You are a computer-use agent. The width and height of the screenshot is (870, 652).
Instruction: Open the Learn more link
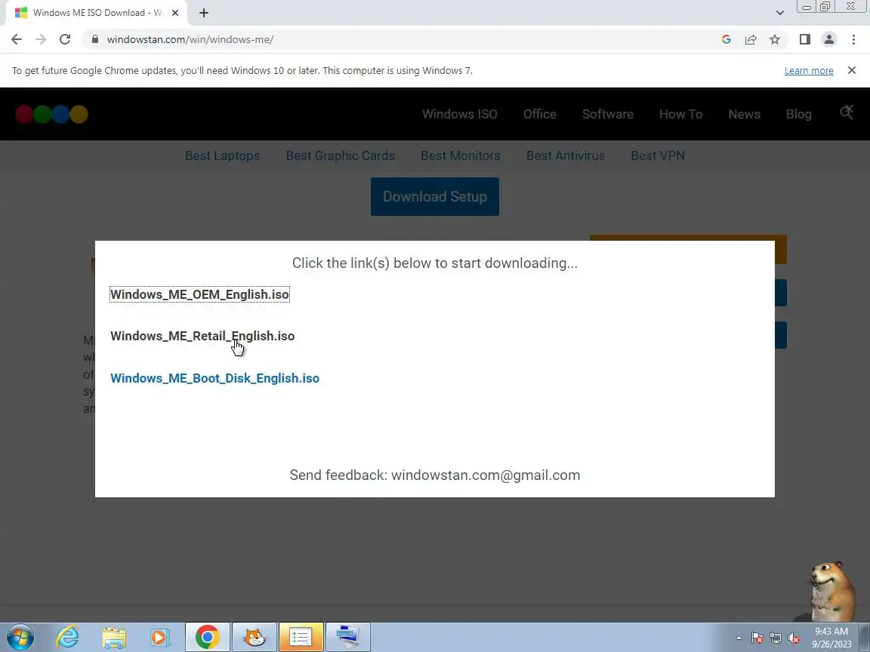808,70
